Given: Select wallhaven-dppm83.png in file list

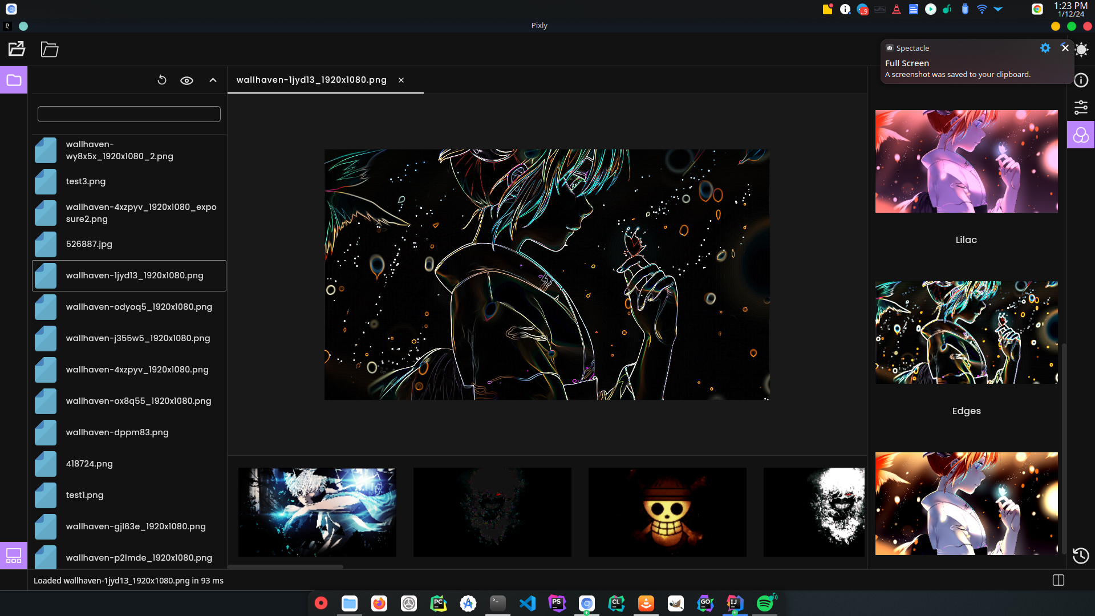Looking at the screenshot, I should pyautogui.click(x=117, y=432).
